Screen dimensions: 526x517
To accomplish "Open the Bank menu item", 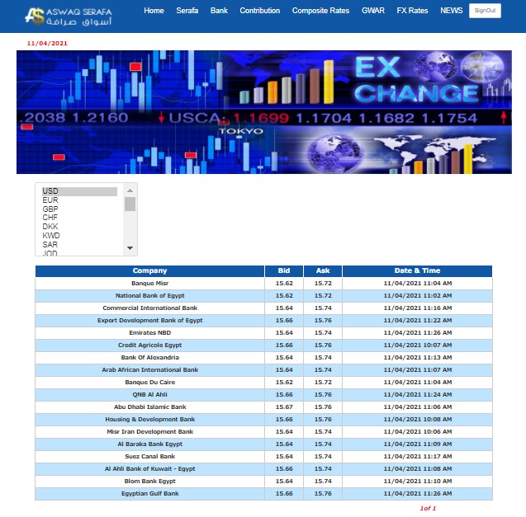I will click(x=219, y=11).
